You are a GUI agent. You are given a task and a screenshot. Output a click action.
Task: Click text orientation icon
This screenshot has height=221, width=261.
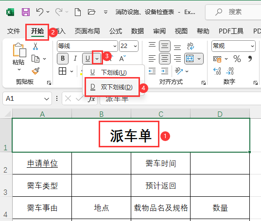click(179, 71)
